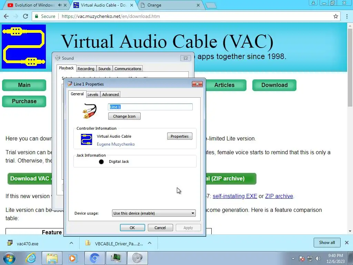
Task: Open the Recording tab in Sound window
Action: [x=86, y=69]
